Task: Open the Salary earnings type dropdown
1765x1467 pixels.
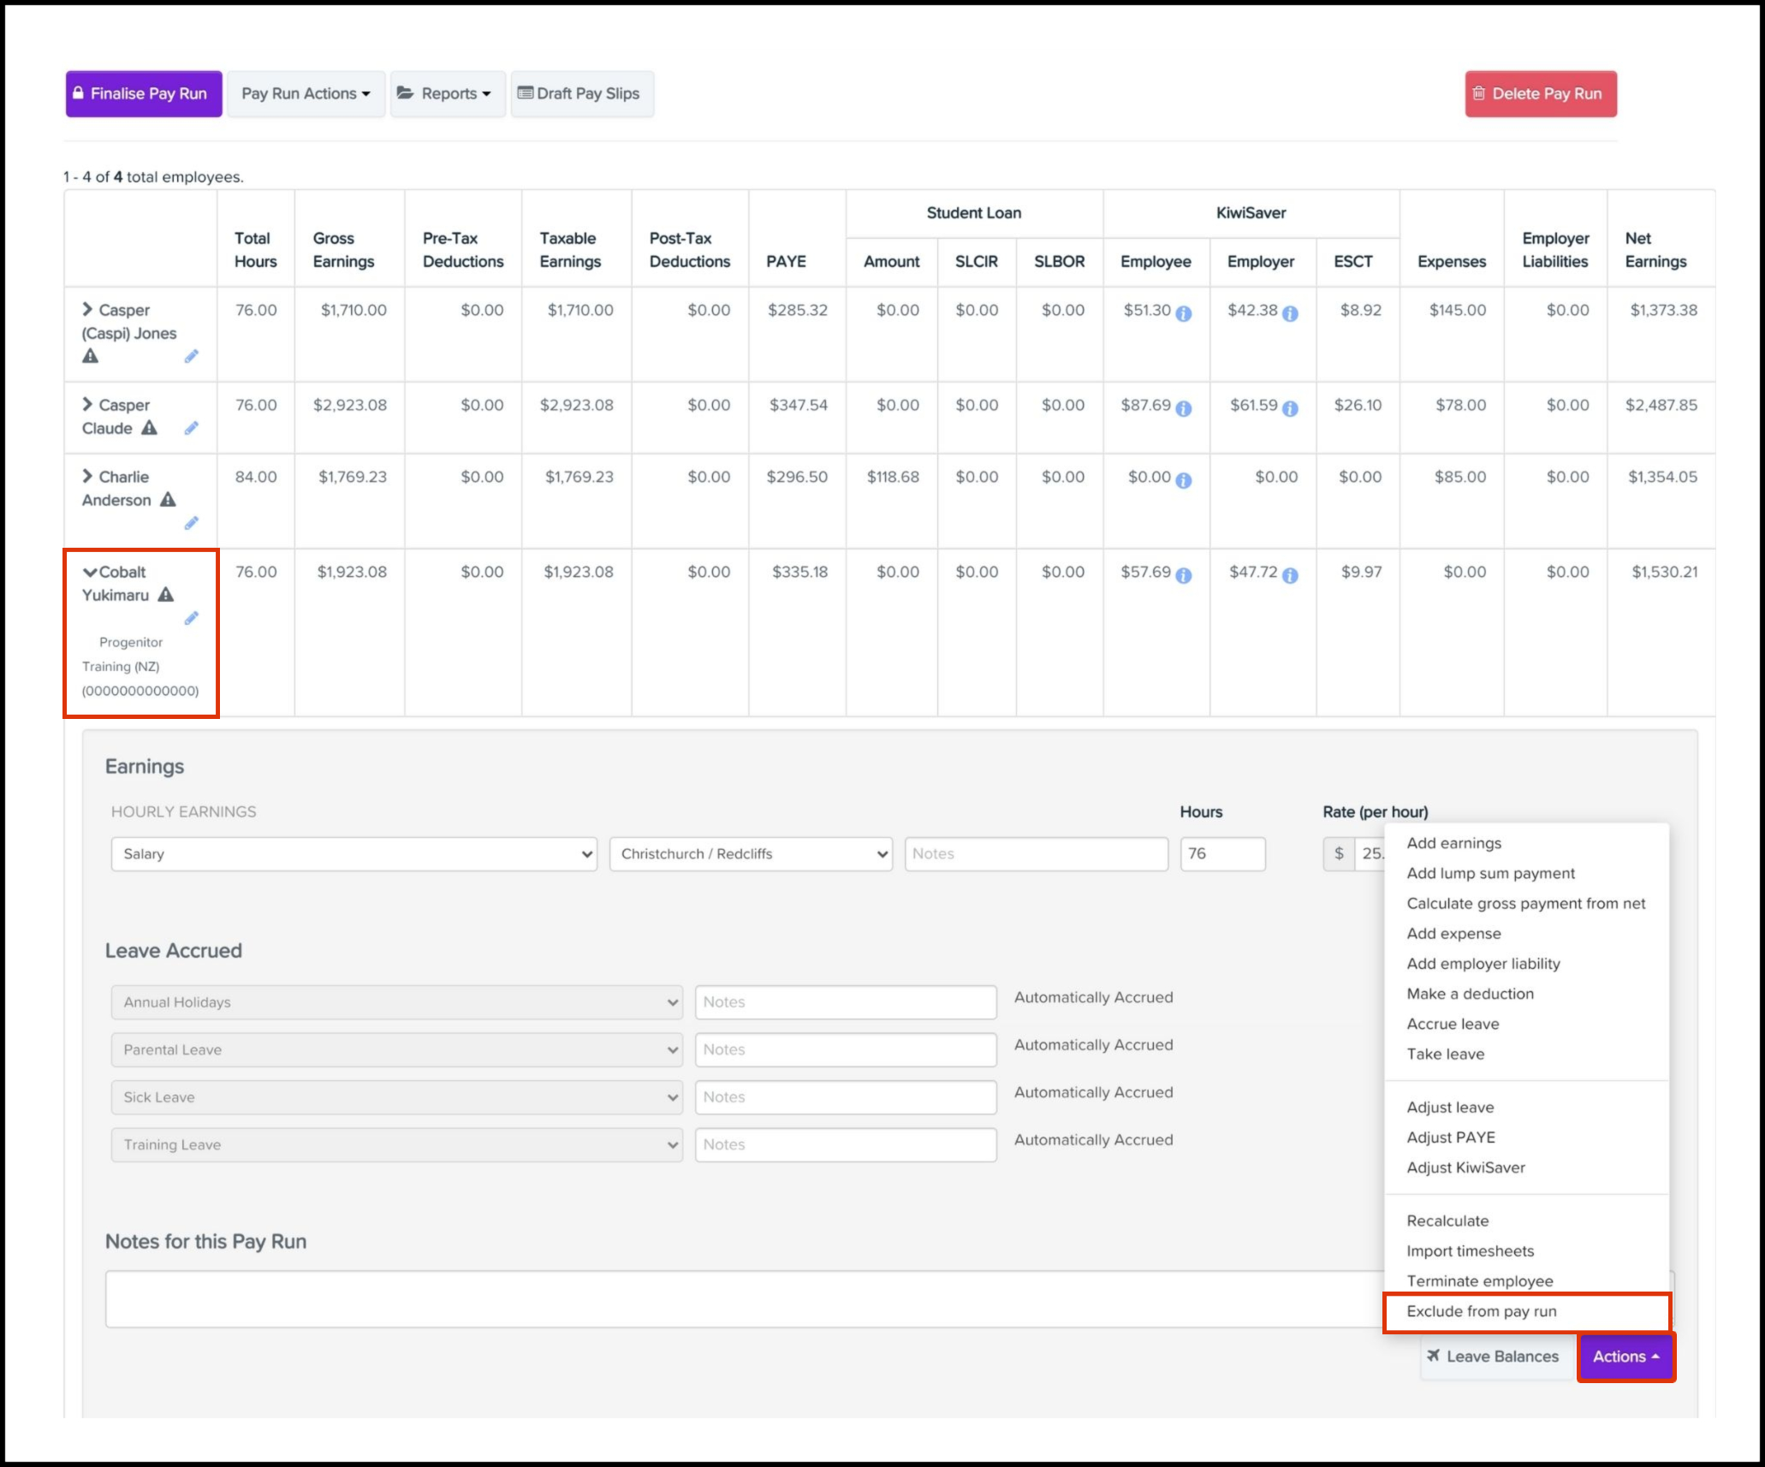Action: [x=354, y=854]
